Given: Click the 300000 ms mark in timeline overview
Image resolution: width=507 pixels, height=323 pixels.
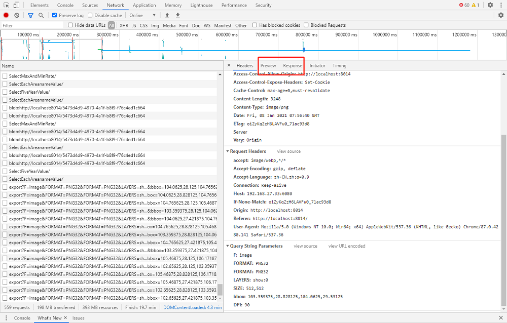Looking at the screenshot, I should (x=107, y=34).
